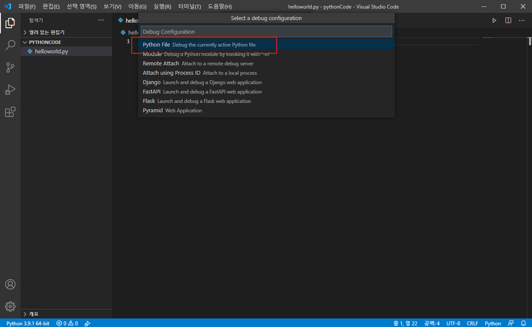Pick the Django debug configuration
The image size is (532, 327).
(266, 82)
